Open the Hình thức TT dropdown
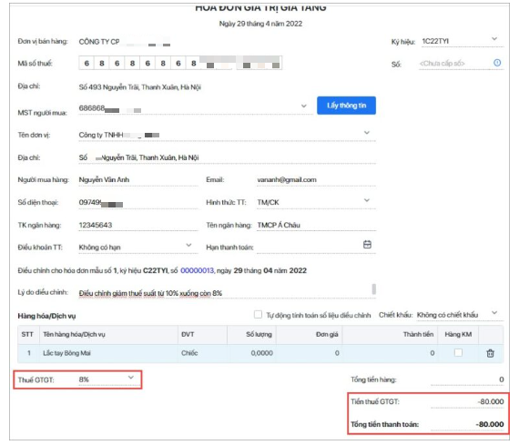Screen dimensions: 519x445 pos(366,200)
